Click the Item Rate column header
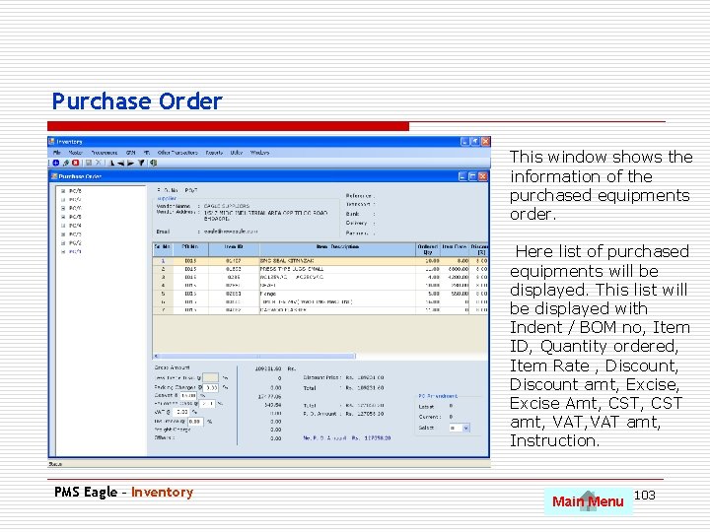This screenshot has height=532, width=710. click(455, 249)
